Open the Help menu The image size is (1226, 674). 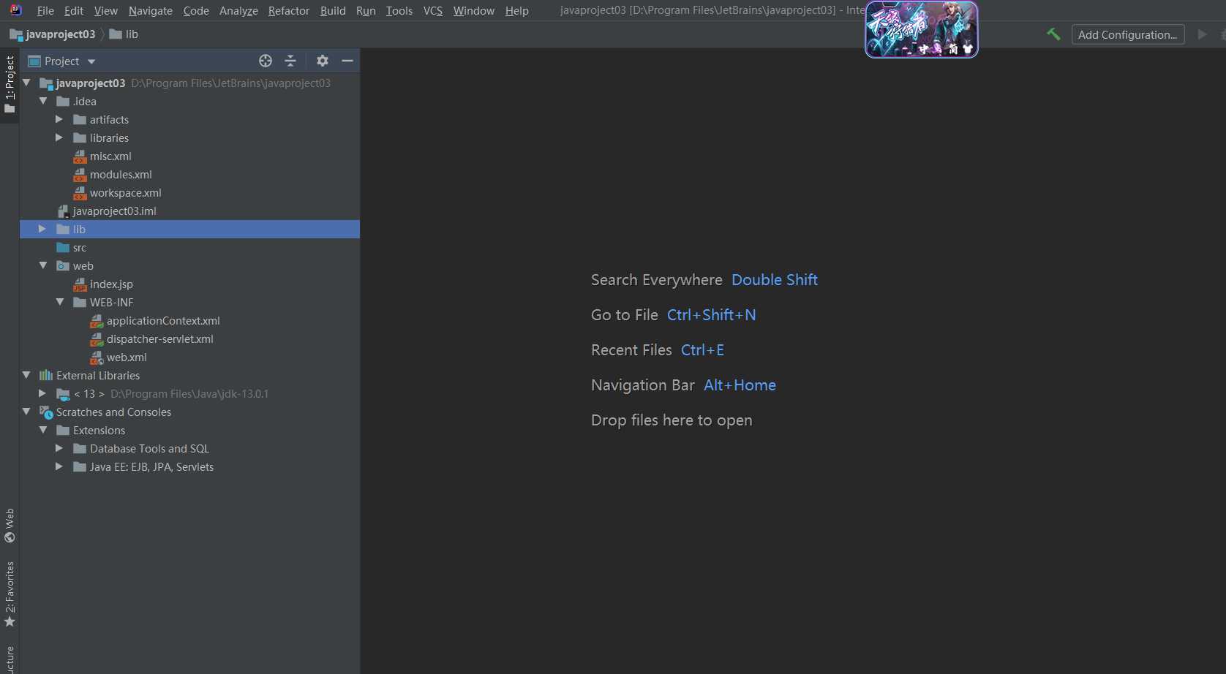pos(517,11)
